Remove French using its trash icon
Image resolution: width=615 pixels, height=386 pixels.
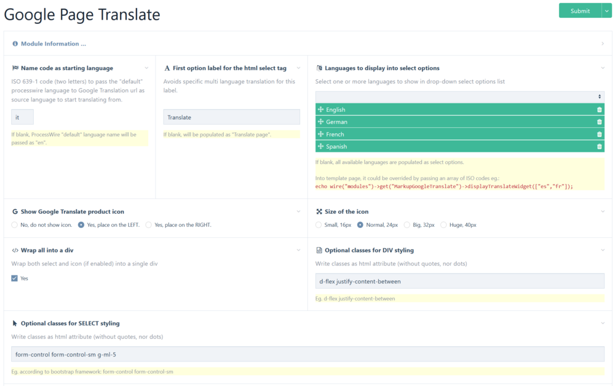click(599, 135)
